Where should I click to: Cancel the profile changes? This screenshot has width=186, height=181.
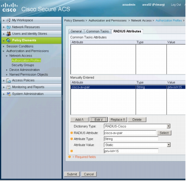pos(89,174)
